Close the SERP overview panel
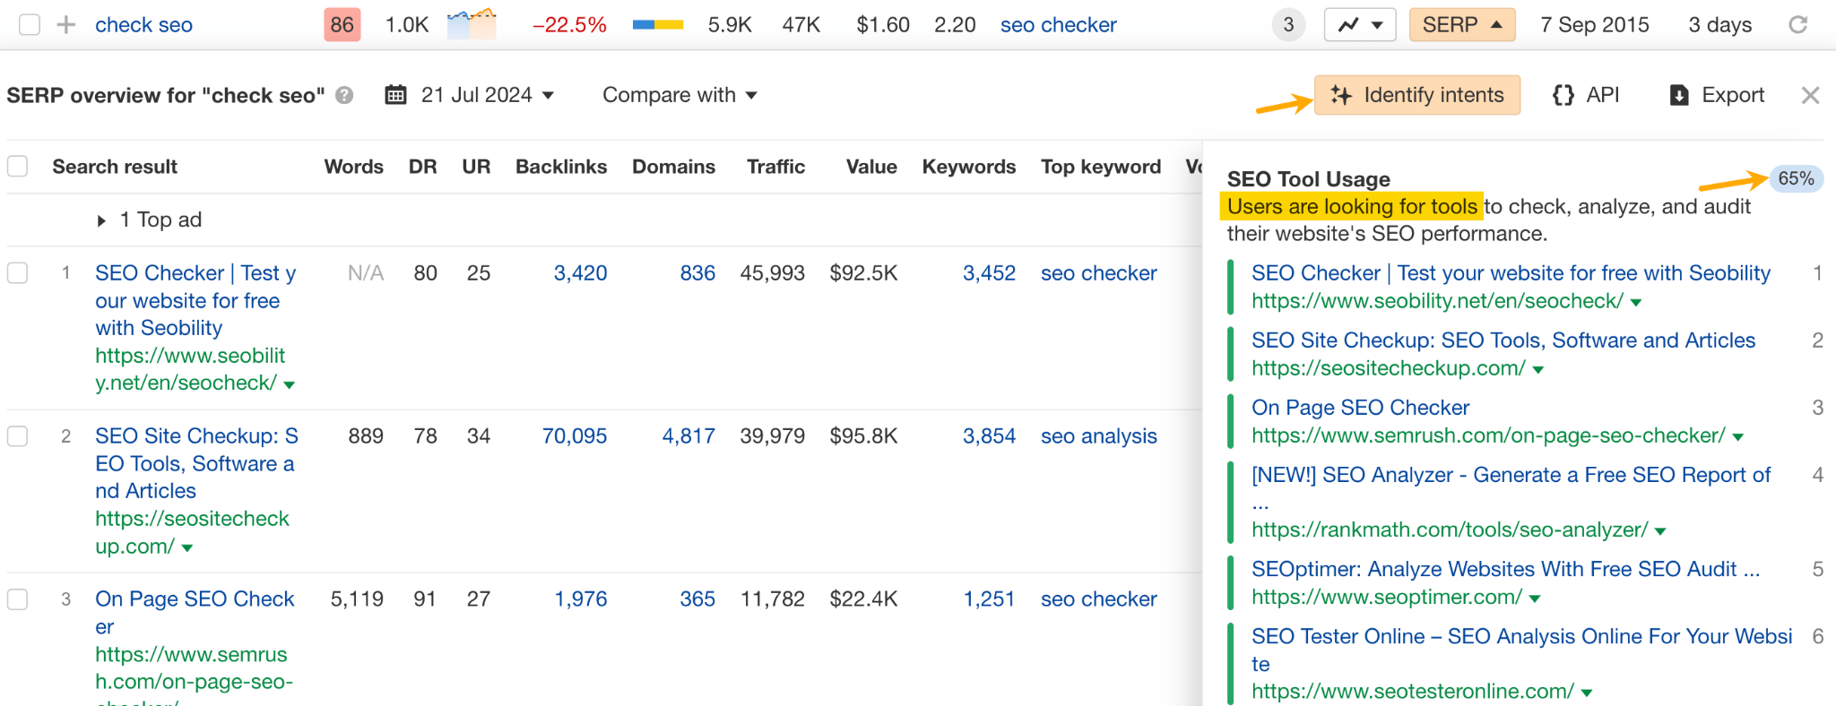The width and height of the screenshot is (1836, 706). (1810, 95)
